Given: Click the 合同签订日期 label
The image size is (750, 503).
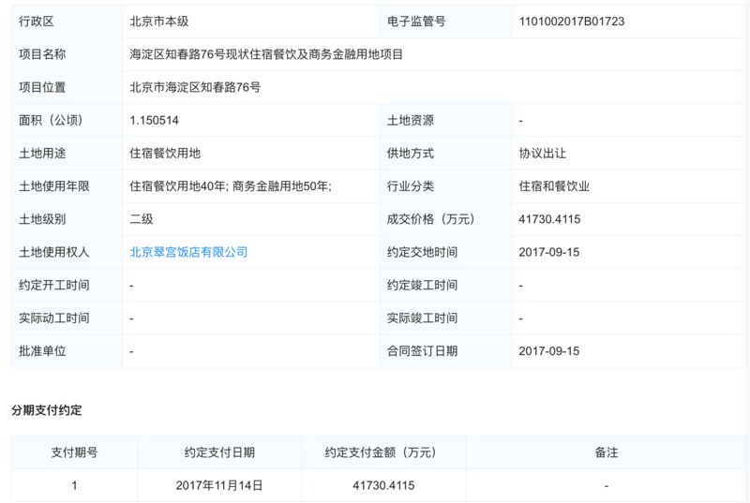Looking at the screenshot, I should pyautogui.click(x=423, y=350).
